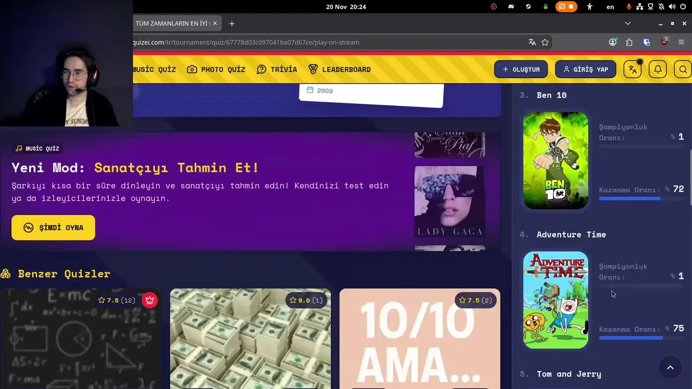Open the browser hamburger menu
692x389 pixels.
[x=681, y=42]
